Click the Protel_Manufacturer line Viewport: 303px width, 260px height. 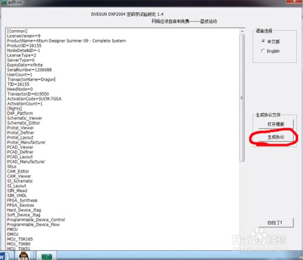26,143
